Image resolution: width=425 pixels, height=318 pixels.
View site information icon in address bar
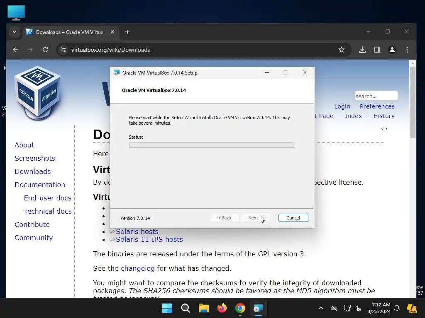63,50
